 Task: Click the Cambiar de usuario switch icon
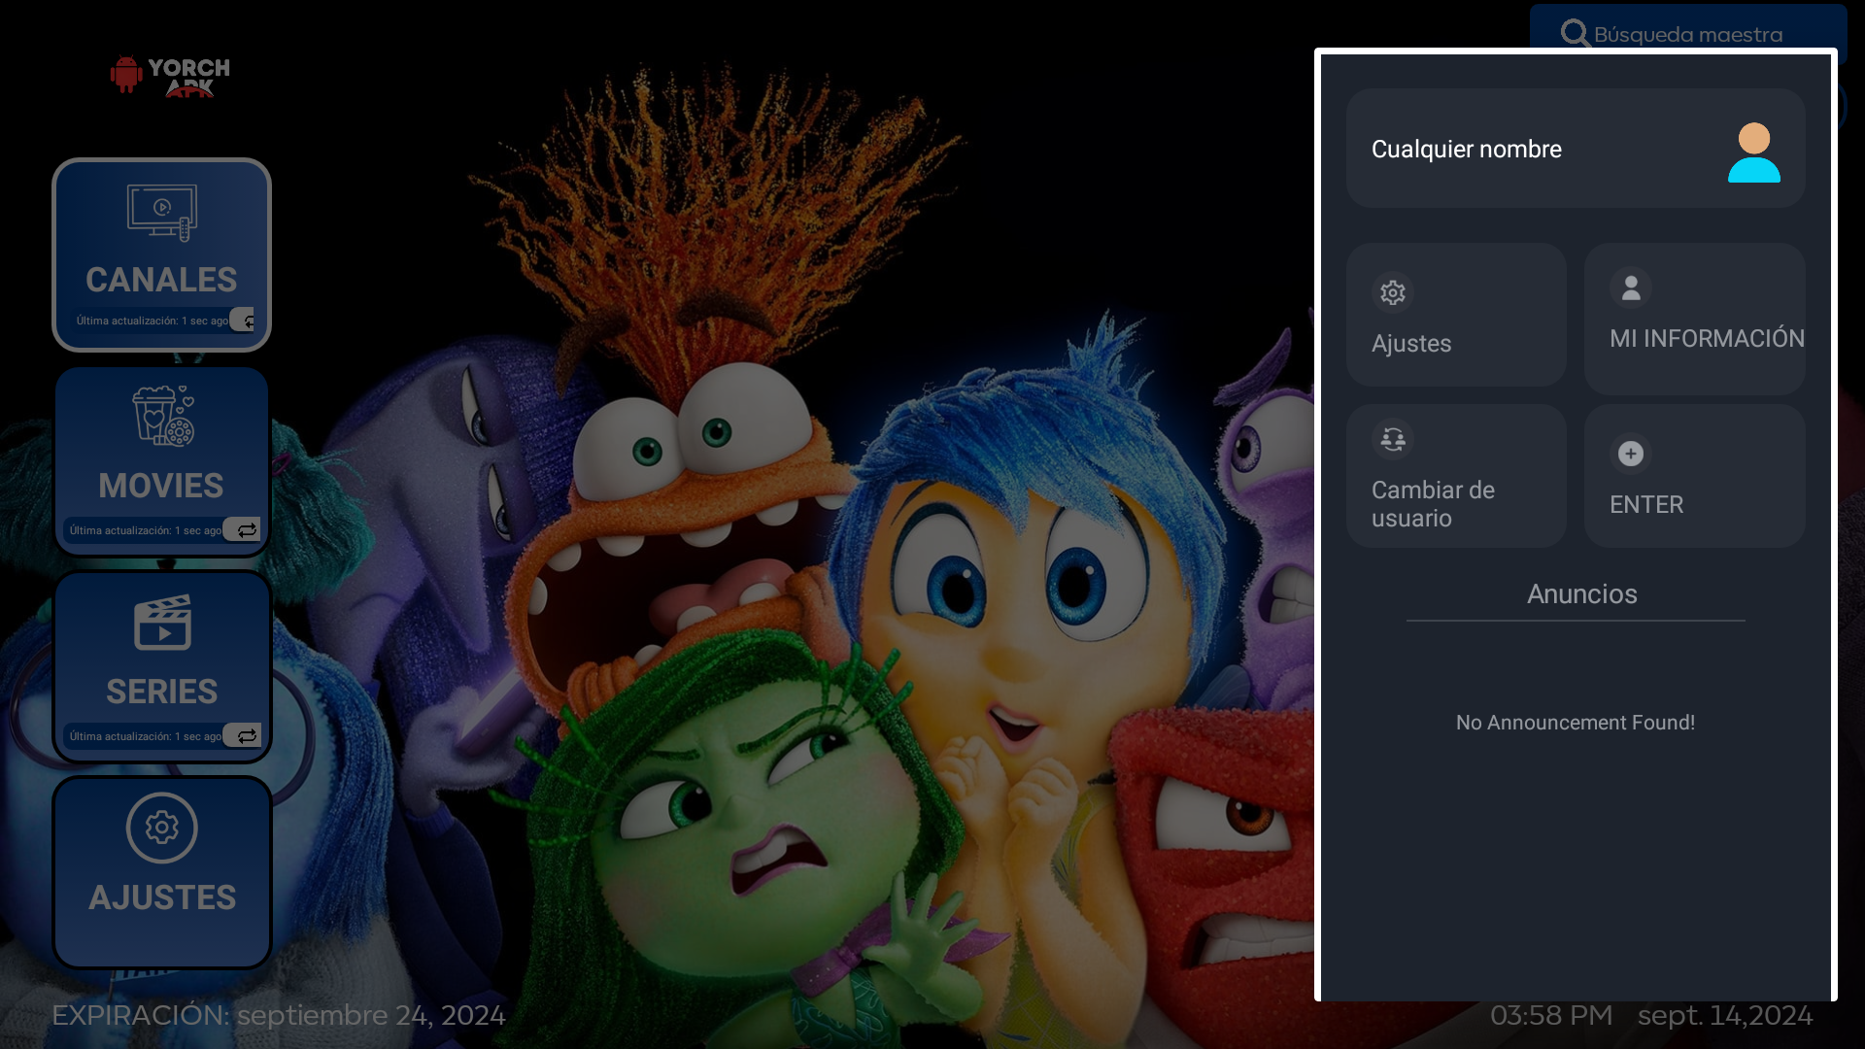click(1393, 439)
